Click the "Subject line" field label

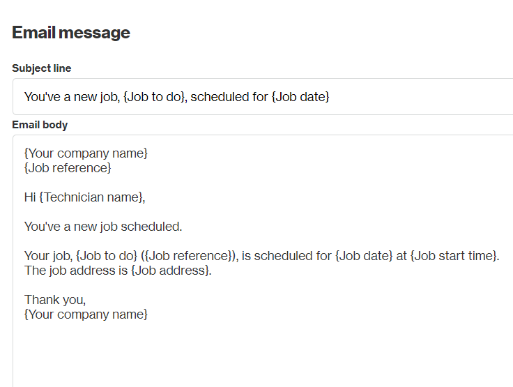point(41,68)
